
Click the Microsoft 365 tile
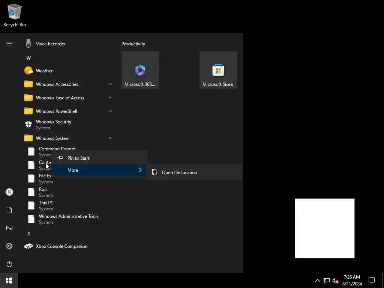click(x=140, y=70)
